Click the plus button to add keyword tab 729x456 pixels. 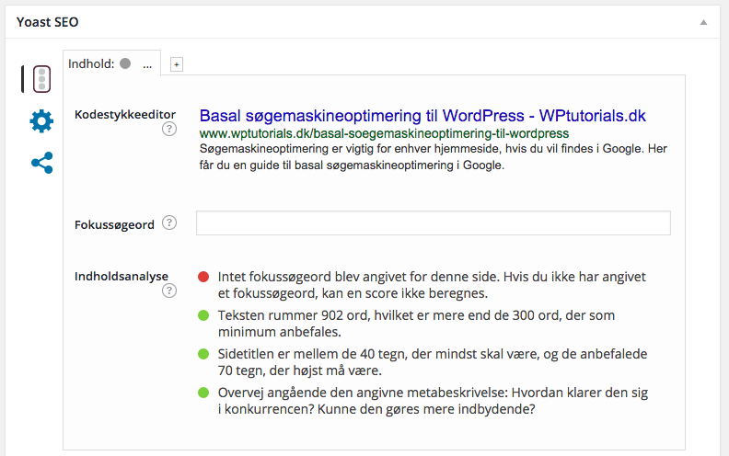177,64
